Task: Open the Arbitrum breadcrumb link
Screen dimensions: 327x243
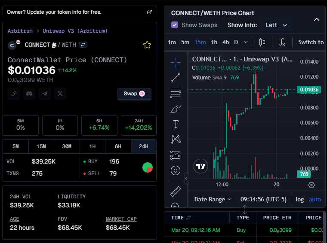Action: click(20, 31)
